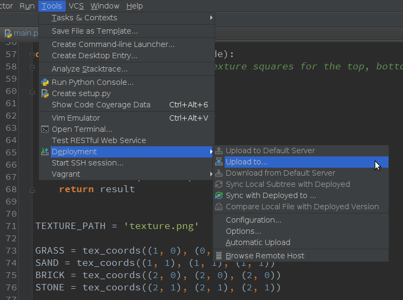Image resolution: width=403 pixels, height=300 pixels.
Task: Open the VCS menu
Action: 76,6
